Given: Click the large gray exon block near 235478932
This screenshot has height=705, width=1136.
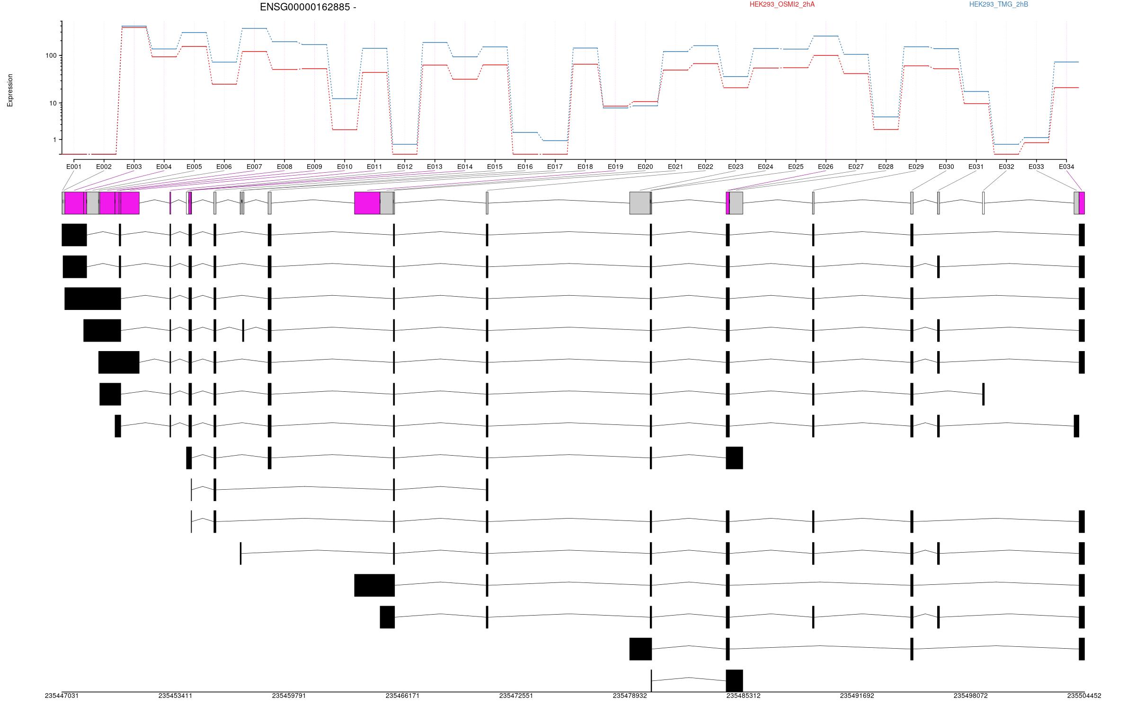Looking at the screenshot, I should pyautogui.click(x=640, y=203).
